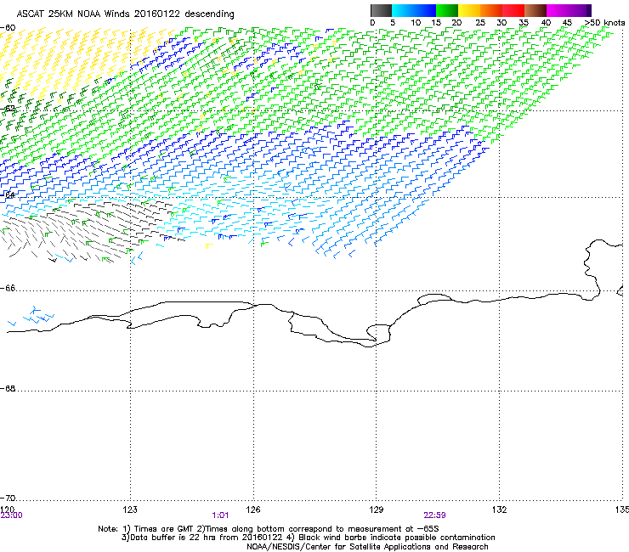Click the NOAA/NESDIS credit line
Viewport: 629px width, 552px height.
(367, 546)
